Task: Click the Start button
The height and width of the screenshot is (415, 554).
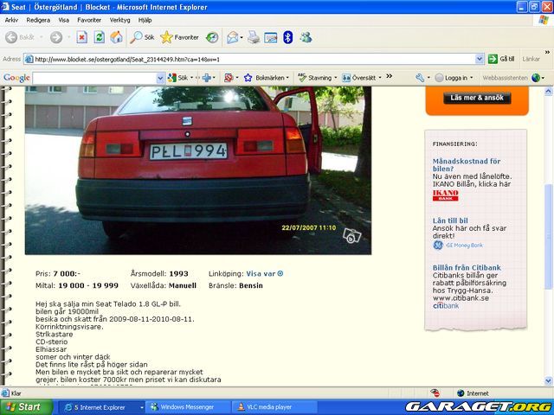Action: [26, 407]
